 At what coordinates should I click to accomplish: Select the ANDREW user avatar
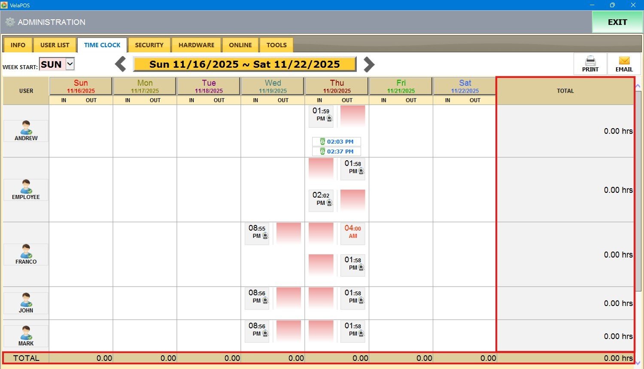pyautogui.click(x=26, y=128)
